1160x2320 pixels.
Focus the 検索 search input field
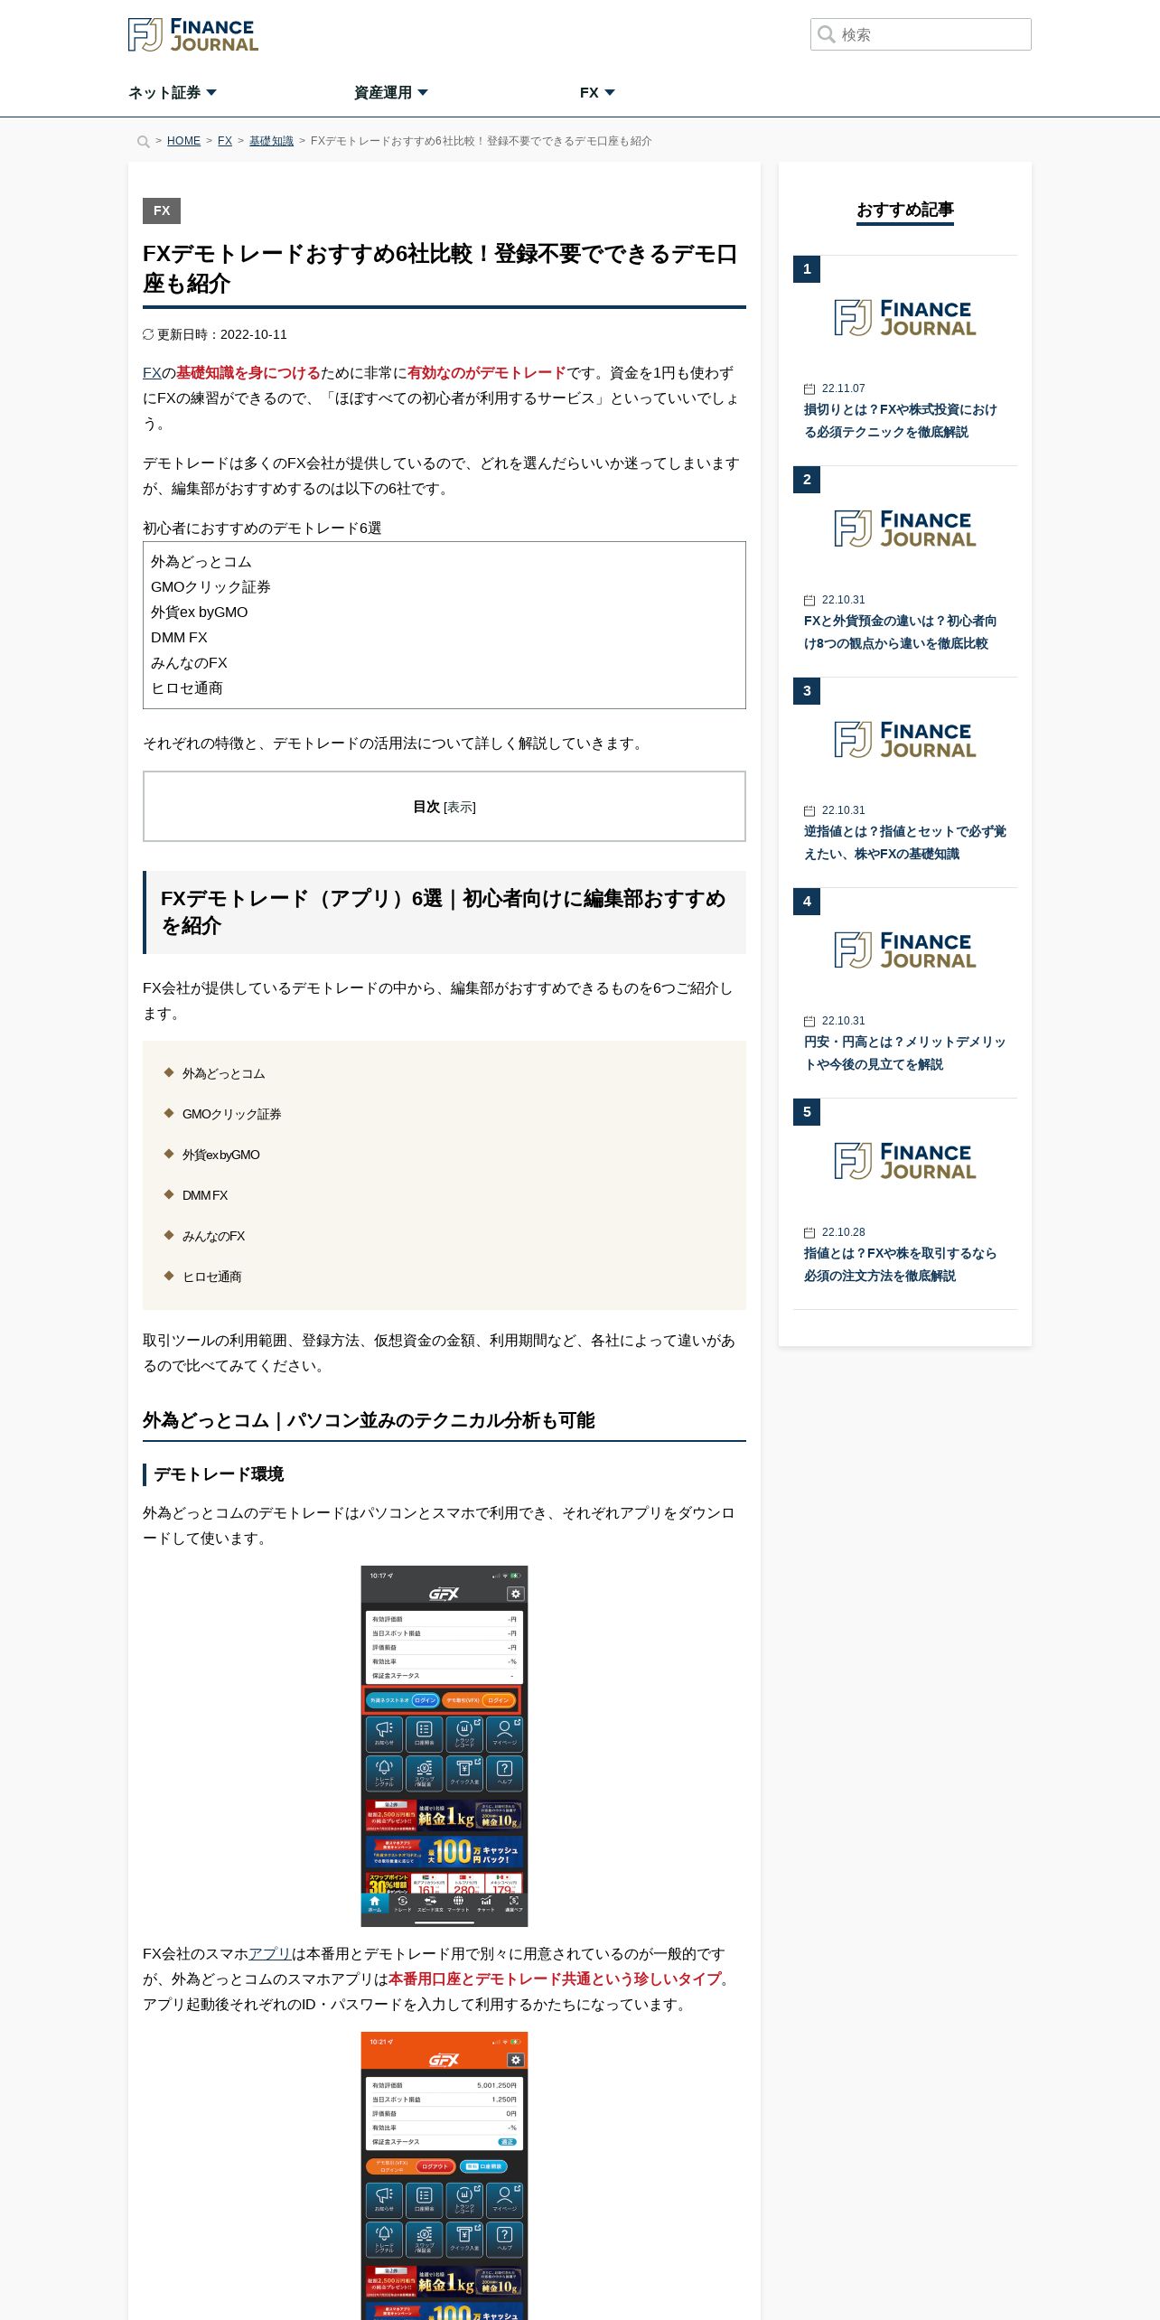click(921, 34)
